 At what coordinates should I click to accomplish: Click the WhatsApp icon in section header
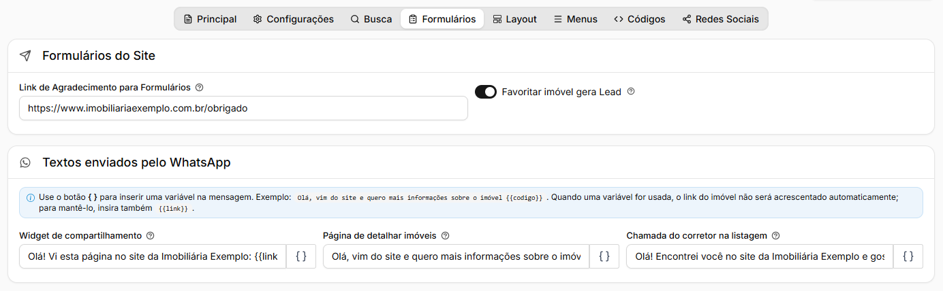(25, 162)
